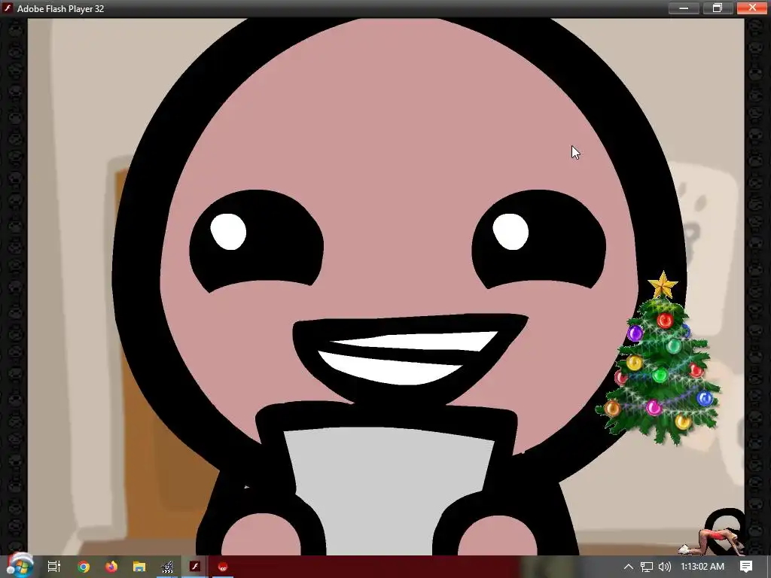771x578 pixels.
Task: Open the red round app on taskbar
Action: 223,567
